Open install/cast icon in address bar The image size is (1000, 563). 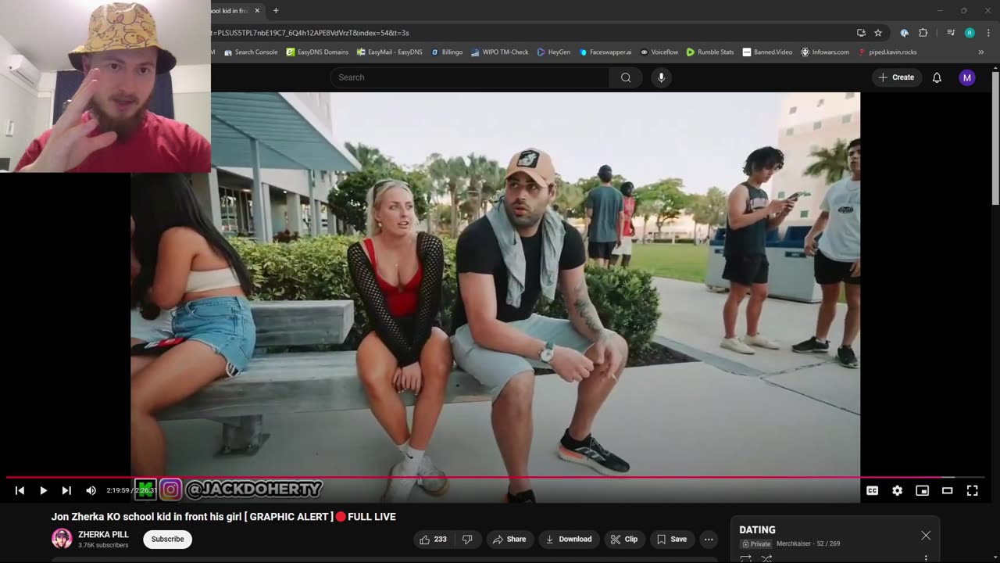[861, 33]
